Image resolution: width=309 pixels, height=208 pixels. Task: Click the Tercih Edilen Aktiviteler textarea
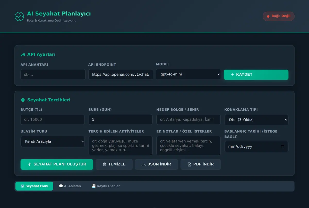pos(121,146)
